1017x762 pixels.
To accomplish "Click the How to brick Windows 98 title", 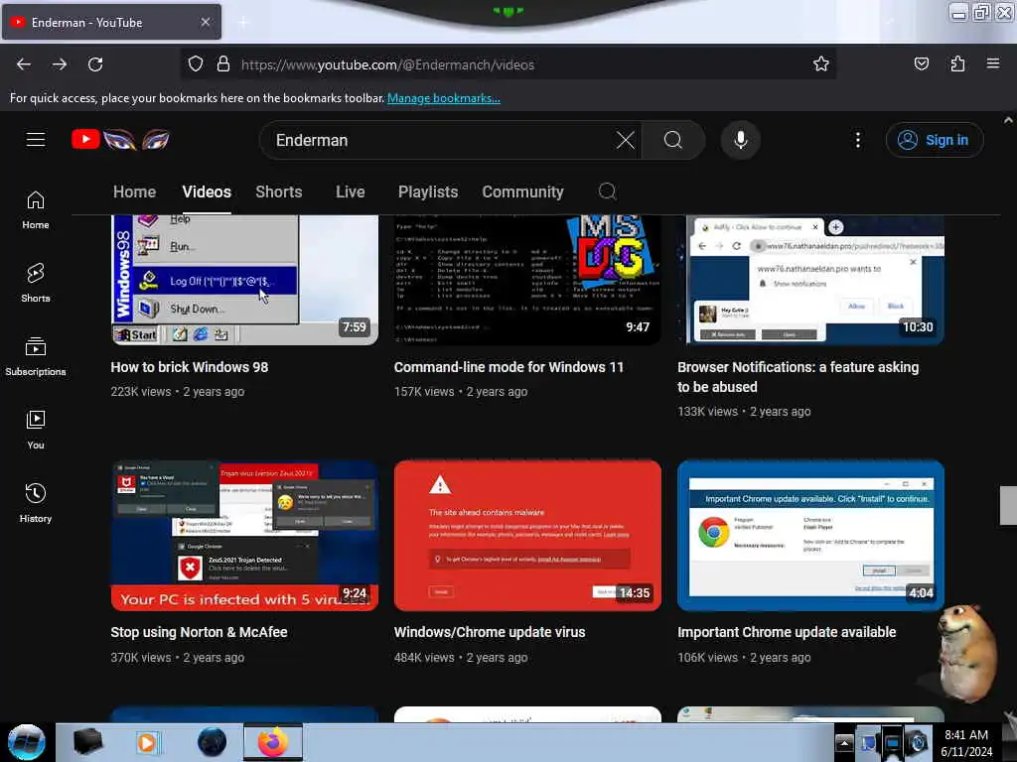I will 190,367.
